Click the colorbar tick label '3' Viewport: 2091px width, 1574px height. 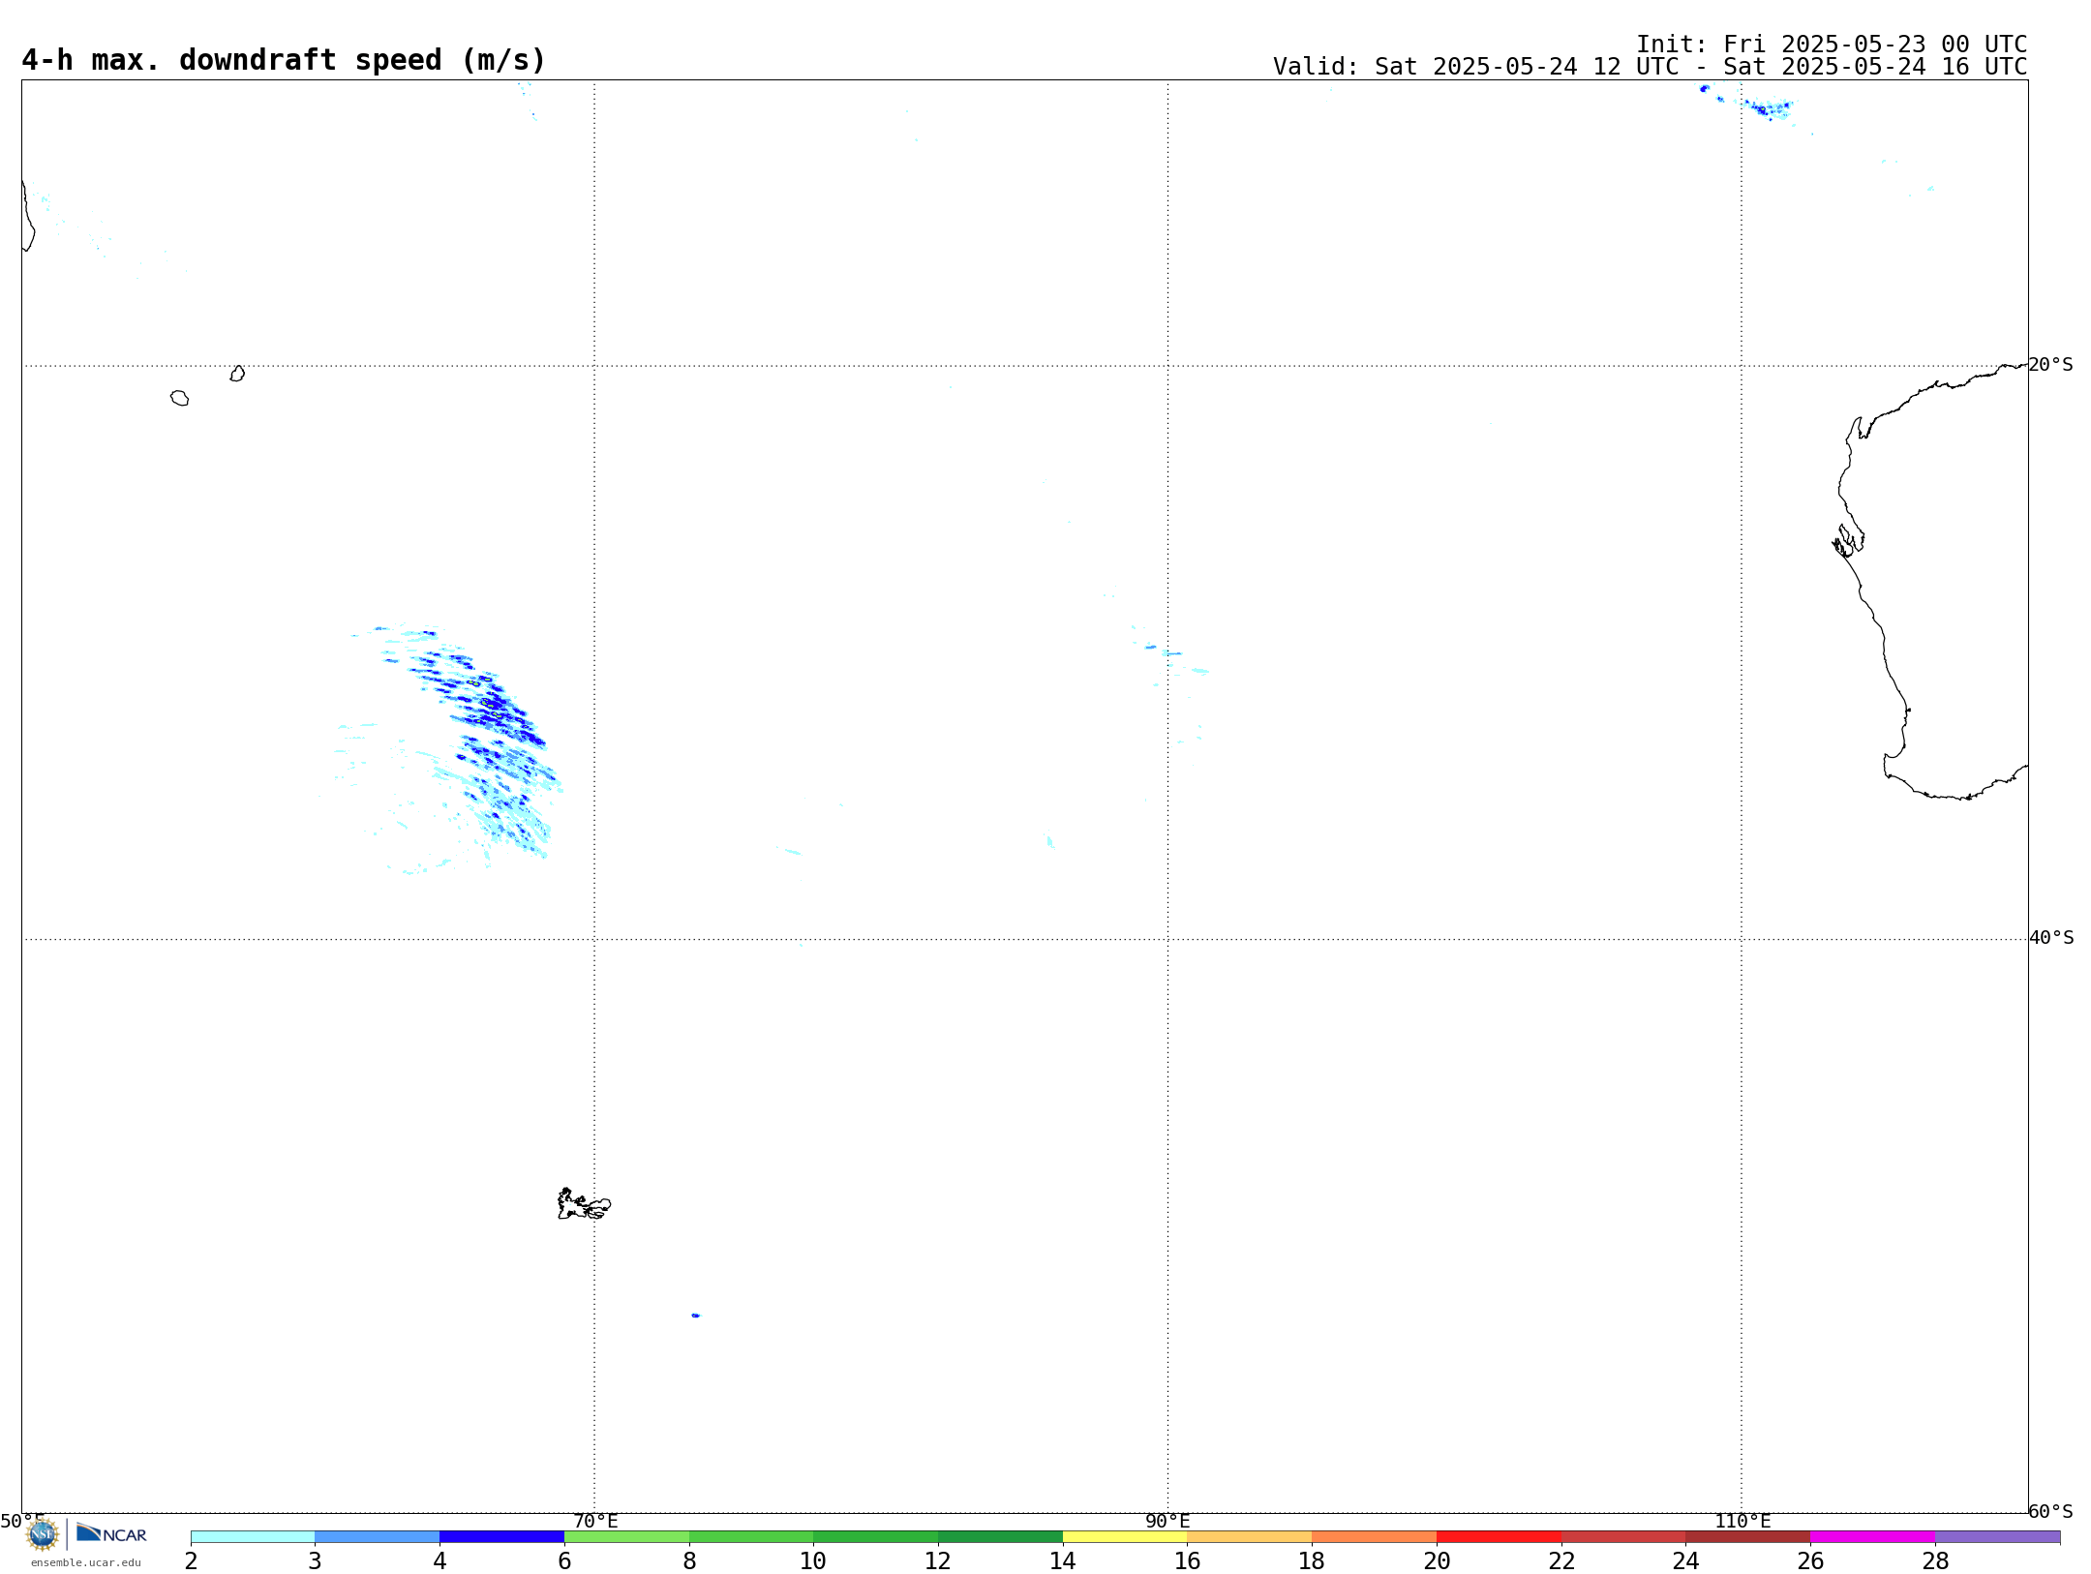click(315, 1560)
